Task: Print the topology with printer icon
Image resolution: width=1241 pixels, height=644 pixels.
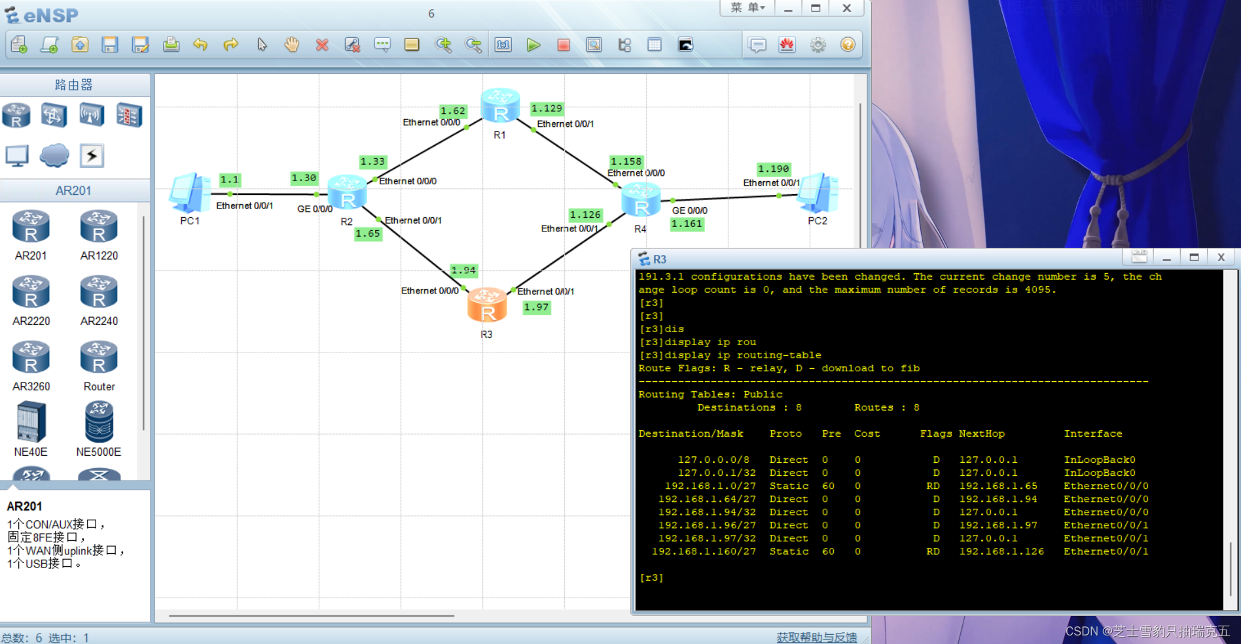Action: point(171,44)
